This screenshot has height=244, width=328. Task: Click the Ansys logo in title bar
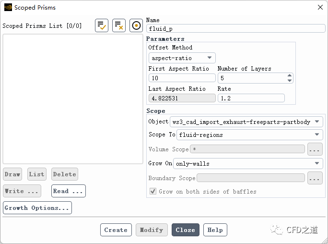(x=8, y=7)
